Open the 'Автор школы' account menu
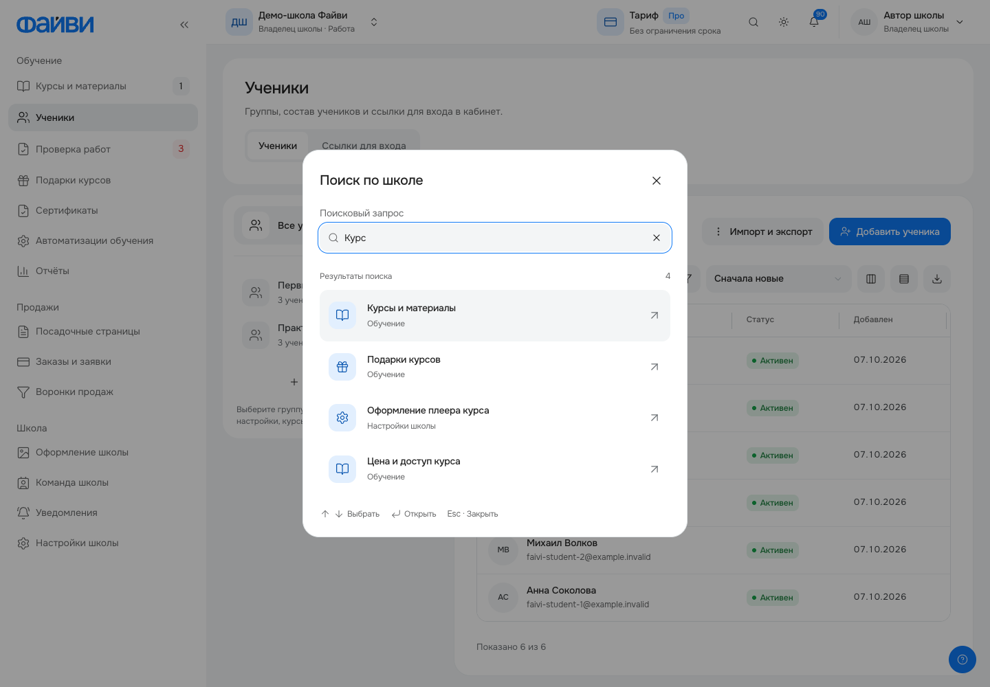Viewport: 990px width, 687px height. tap(908, 22)
